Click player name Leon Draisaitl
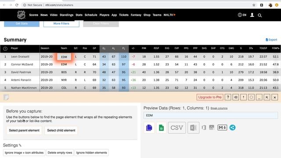281x158 pixels. tap(20, 57)
